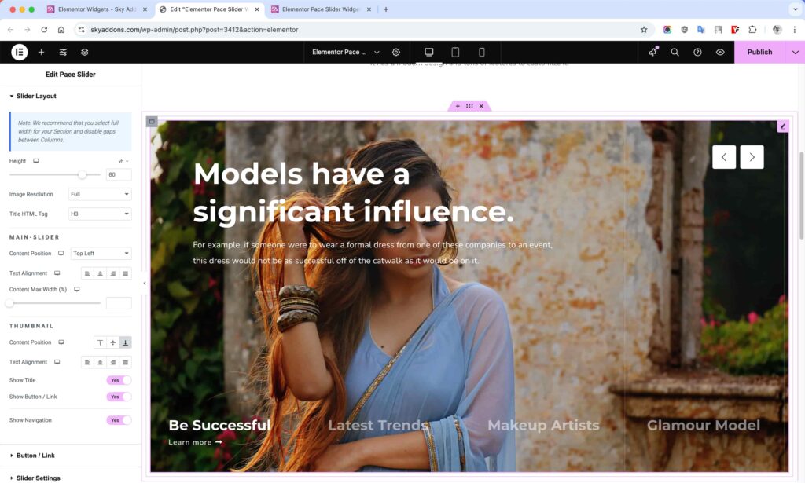Set Main-Slider text alignment center
This screenshot has height=483, width=805.
point(100,273)
